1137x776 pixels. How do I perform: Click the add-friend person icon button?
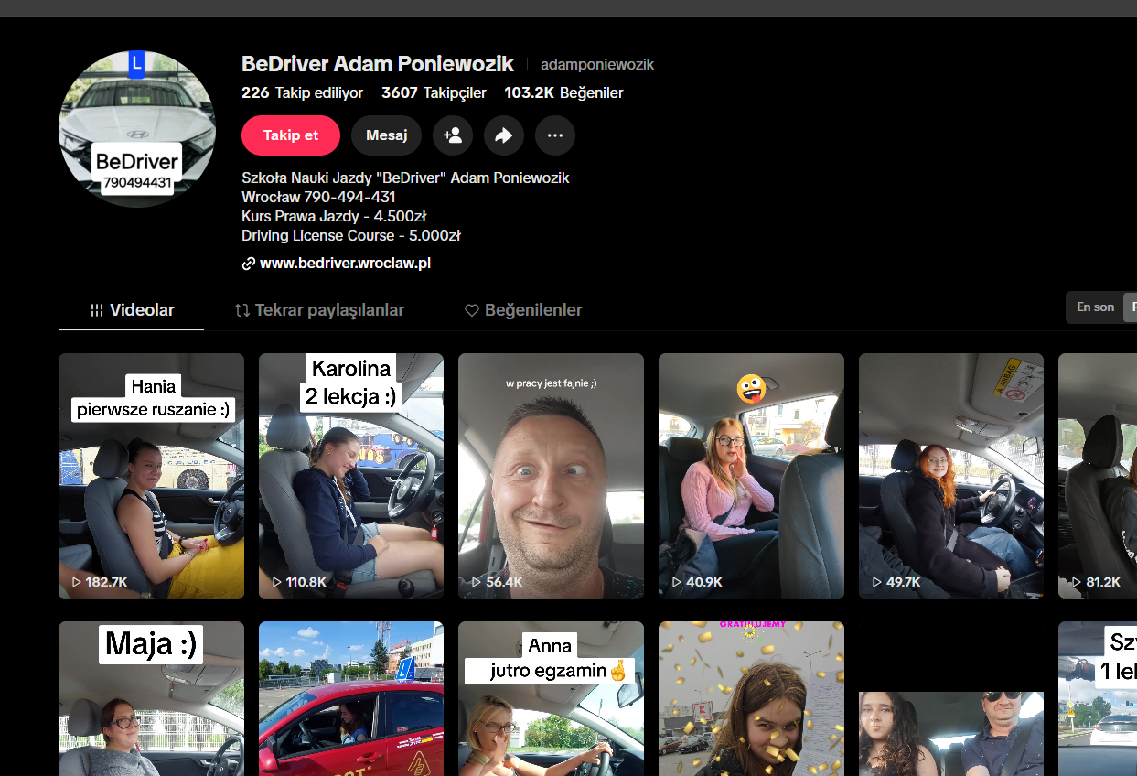[x=453, y=135]
